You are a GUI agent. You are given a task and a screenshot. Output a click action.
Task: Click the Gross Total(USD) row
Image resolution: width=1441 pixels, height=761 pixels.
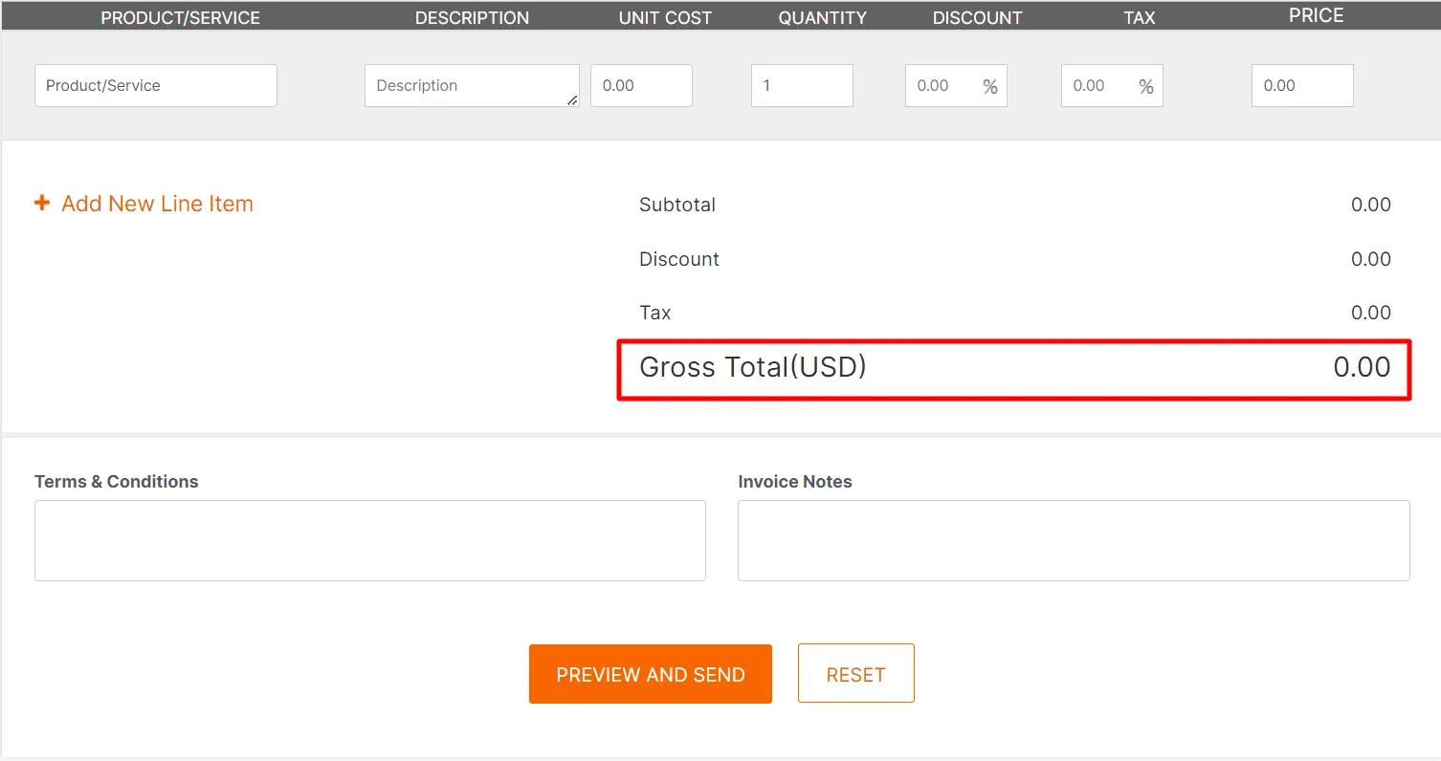point(1014,369)
